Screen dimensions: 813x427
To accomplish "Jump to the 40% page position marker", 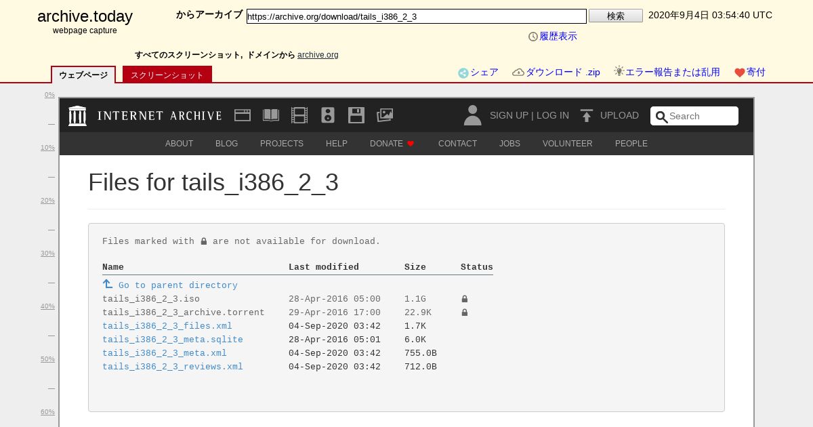I will (x=47, y=306).
